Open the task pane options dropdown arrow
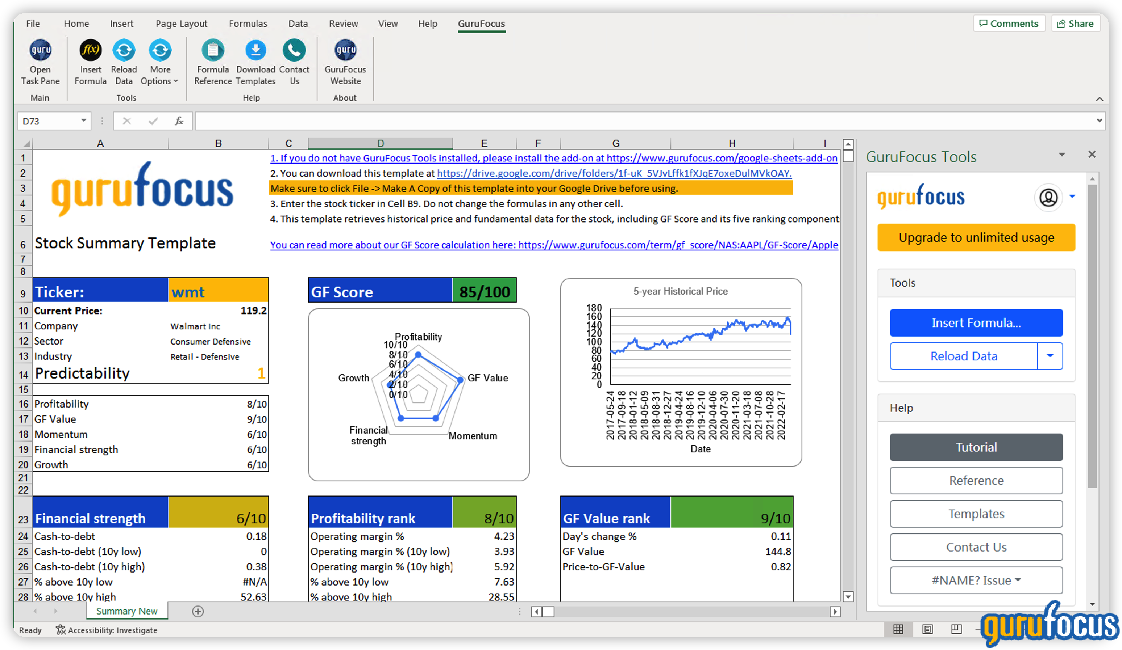Screen dimensions: 1122x650 1062,155
